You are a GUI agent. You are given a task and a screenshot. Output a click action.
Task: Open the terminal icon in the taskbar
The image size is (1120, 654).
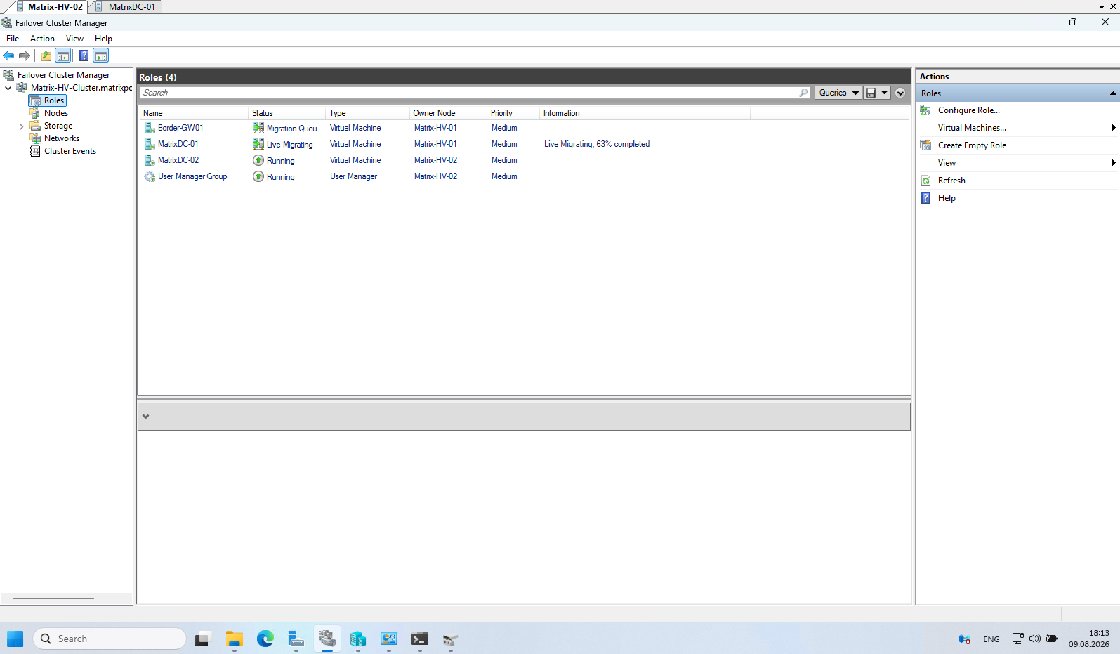coord(419,639)
